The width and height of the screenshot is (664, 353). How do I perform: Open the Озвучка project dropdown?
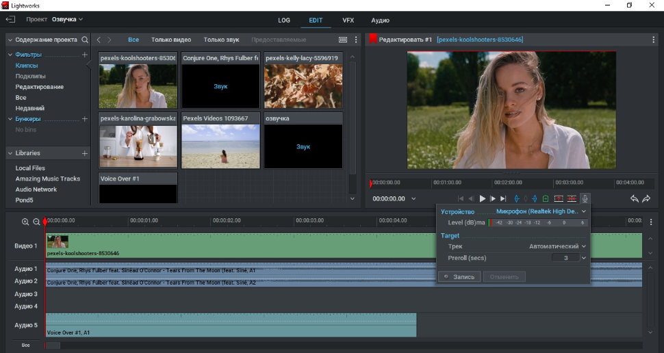(67, 19)
